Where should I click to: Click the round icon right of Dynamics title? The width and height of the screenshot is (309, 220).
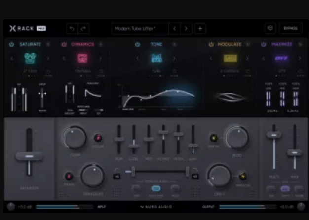point(101,44)
